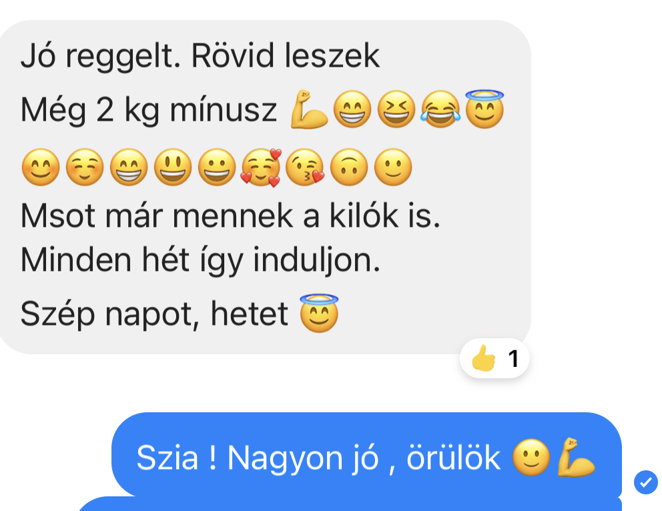
Task: Click the flexed biceps emoji after 'mínusz'
Action: click(309, 109)
